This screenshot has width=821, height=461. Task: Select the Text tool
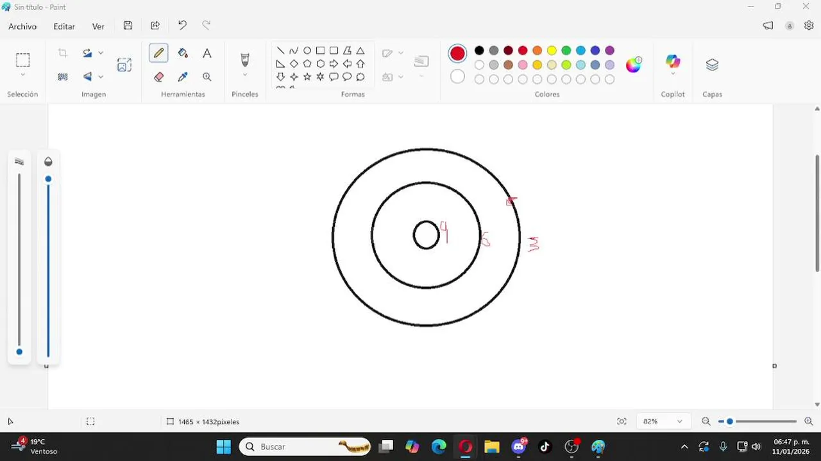click(x=207, y=53)
